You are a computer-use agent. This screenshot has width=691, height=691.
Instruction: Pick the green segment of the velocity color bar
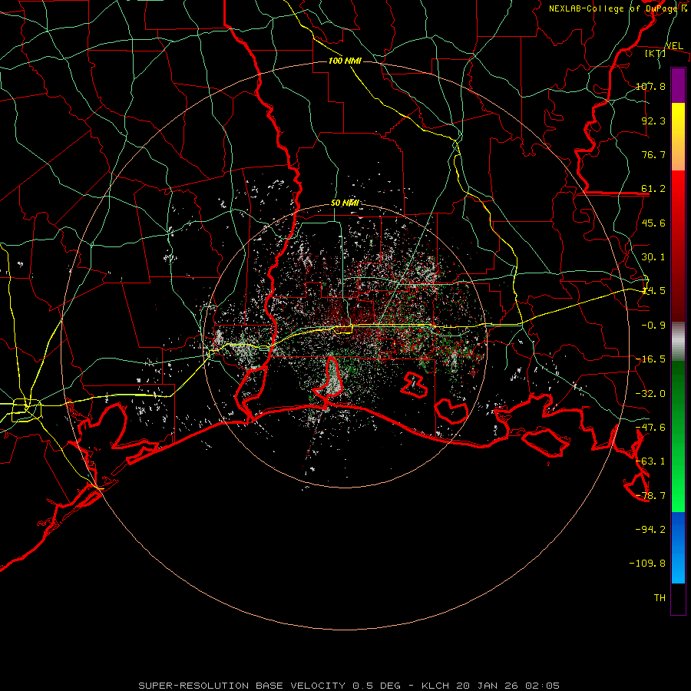point(678,436)
